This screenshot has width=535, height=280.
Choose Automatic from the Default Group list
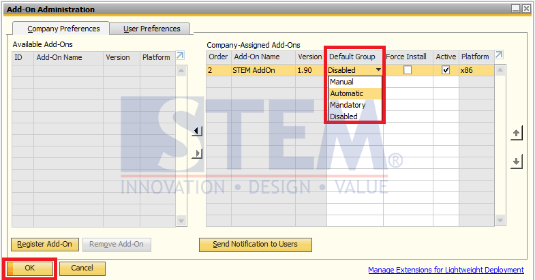coord(355,93)
